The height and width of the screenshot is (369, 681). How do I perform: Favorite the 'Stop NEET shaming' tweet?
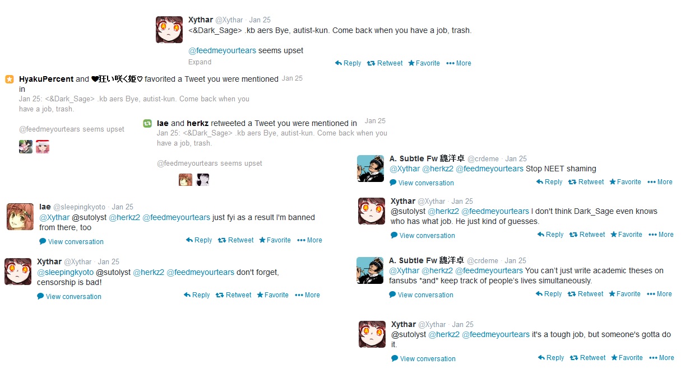click(625, 182)
